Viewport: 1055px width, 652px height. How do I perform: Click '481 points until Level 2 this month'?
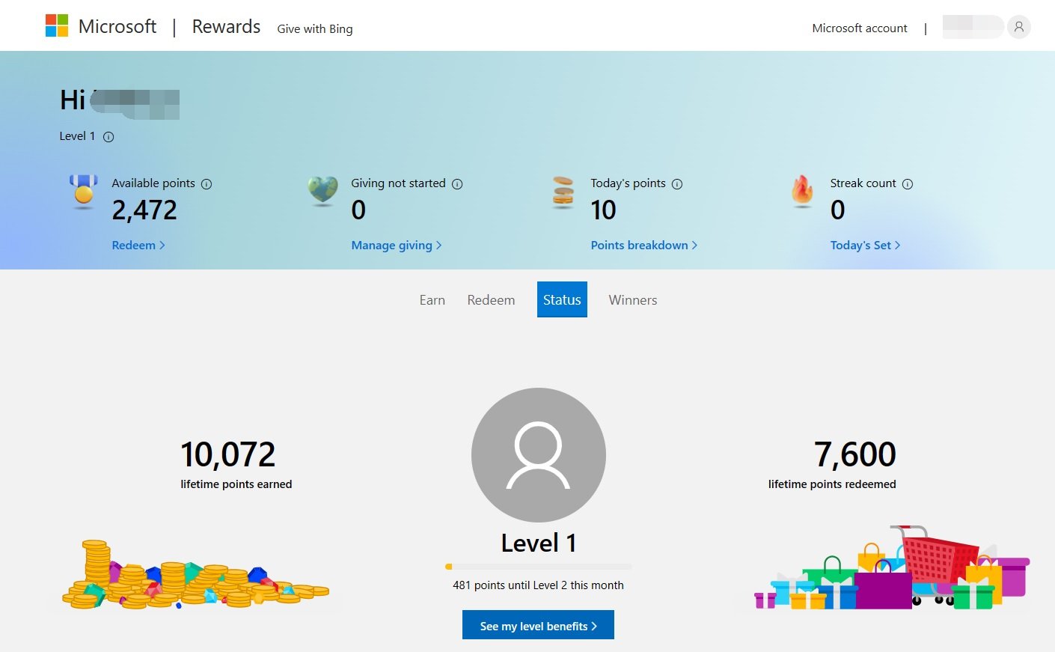pos(538,585)
